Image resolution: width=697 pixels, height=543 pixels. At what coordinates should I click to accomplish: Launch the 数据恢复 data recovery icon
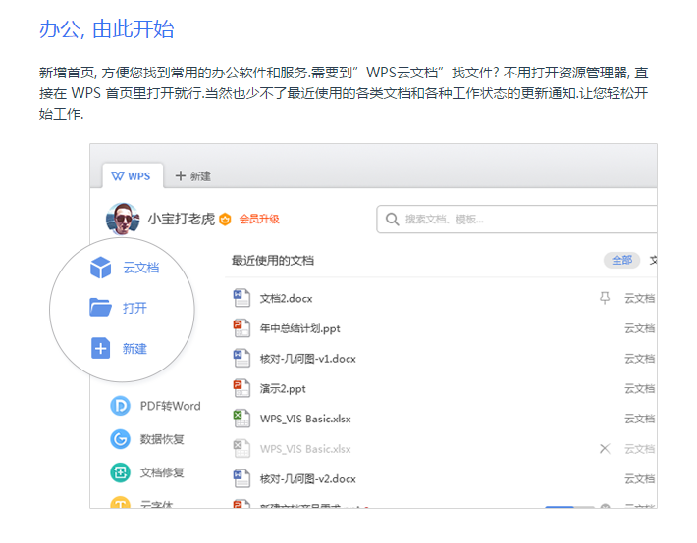120,439
